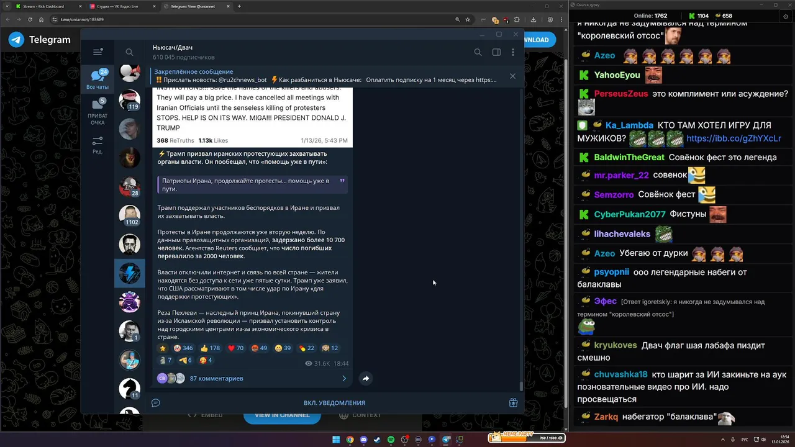Open a new browser tab
795x447 pixels.
point(239,6)
